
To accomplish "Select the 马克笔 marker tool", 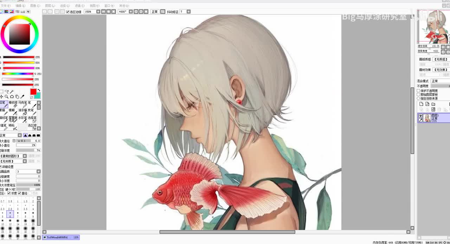I will click(22, 104).
